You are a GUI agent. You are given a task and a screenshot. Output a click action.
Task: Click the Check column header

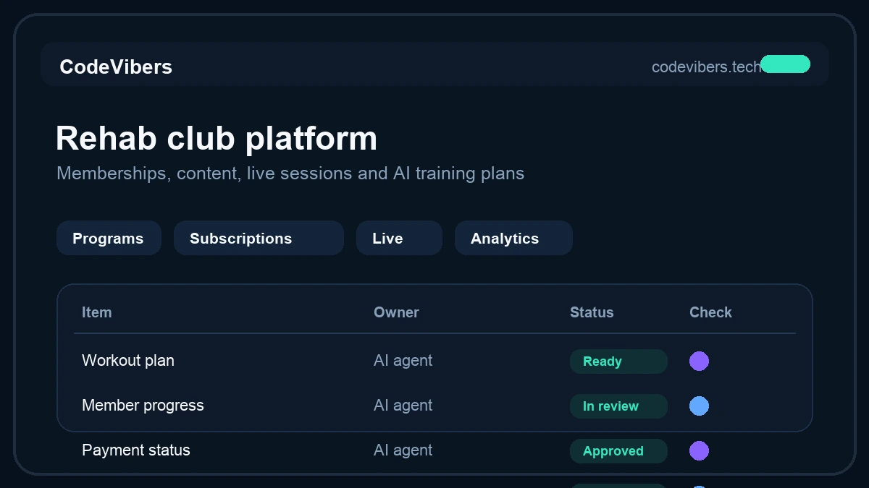(710, 312)
